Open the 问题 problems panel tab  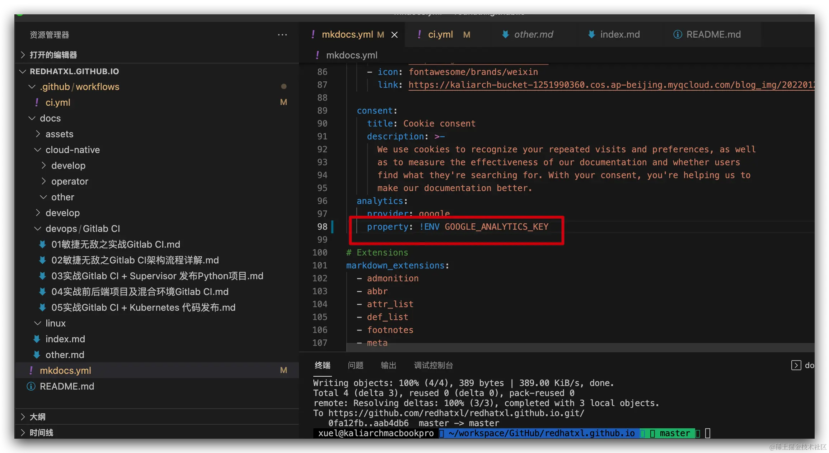[x=355, y=365]
